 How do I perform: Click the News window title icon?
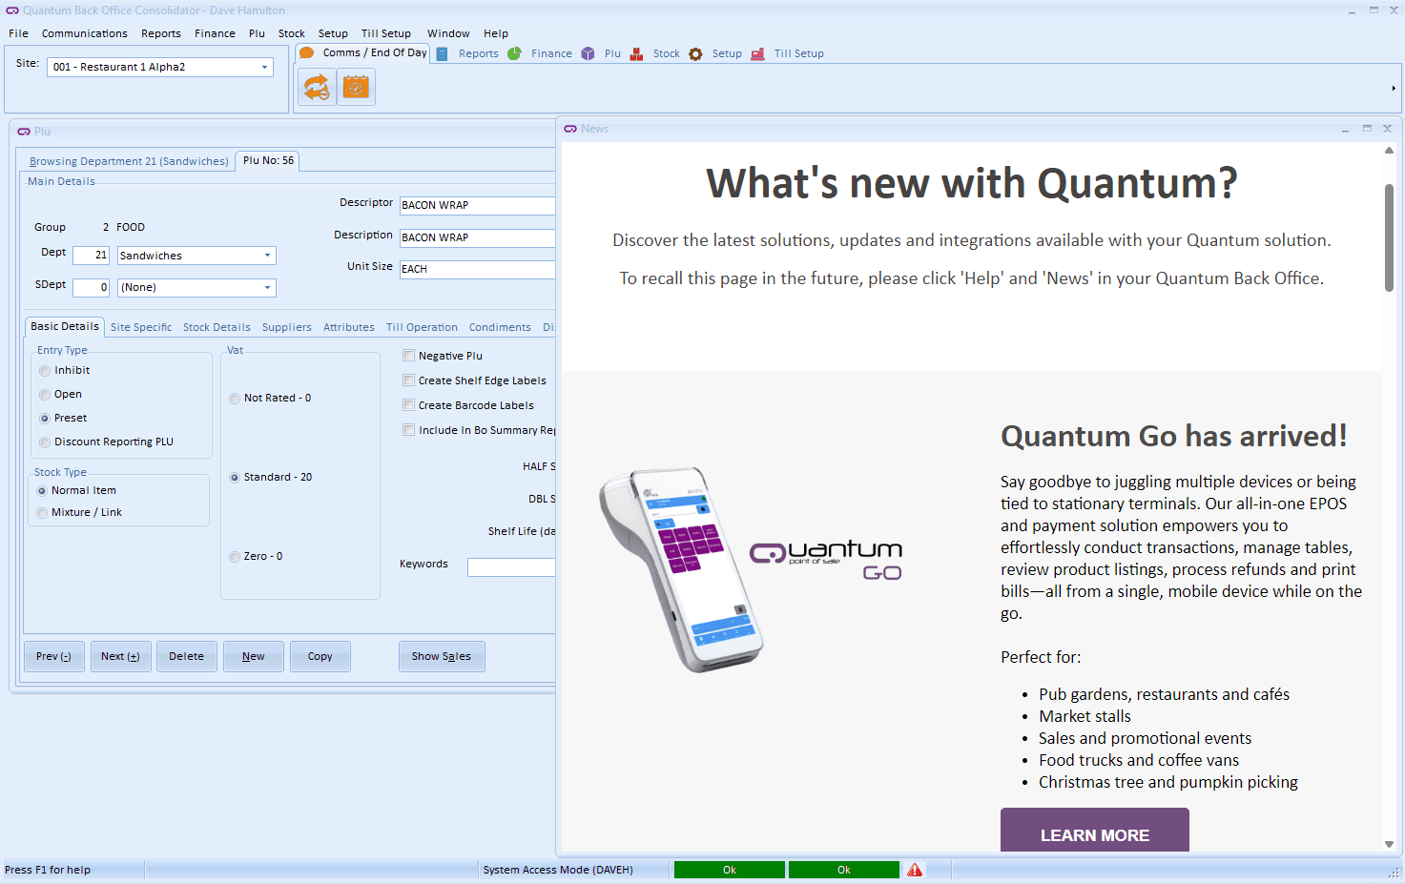click(x=570, y=129)
